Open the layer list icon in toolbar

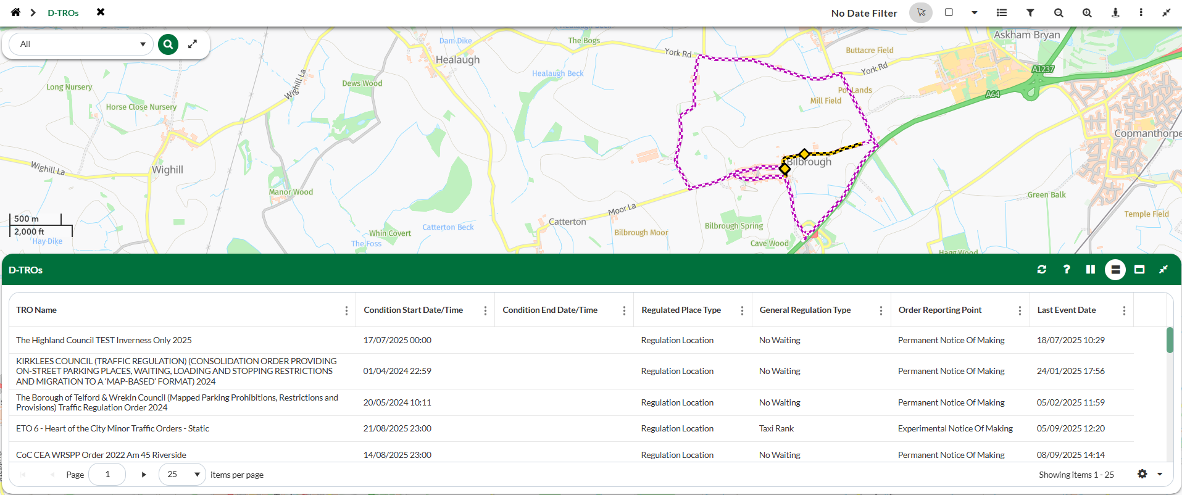[x=1002, y=13]
